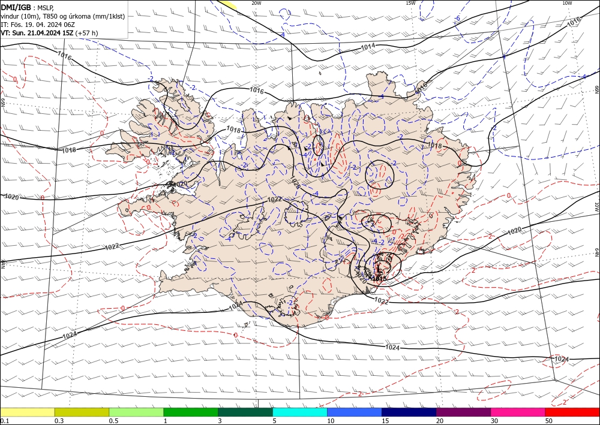Click legend value '0.3'
This screenshot has height=425, width=600.
[59, 421]
